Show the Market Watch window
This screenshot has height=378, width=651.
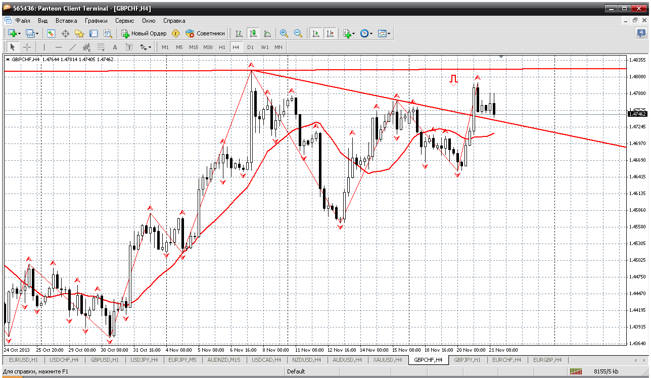click(x=51, y=33)
